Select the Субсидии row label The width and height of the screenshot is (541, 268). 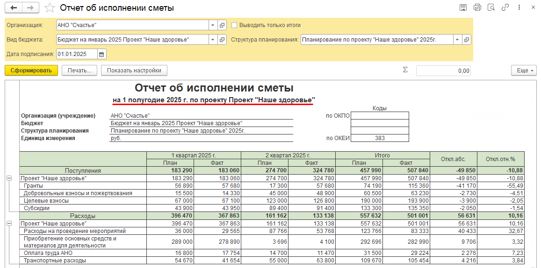click(36, 208)
